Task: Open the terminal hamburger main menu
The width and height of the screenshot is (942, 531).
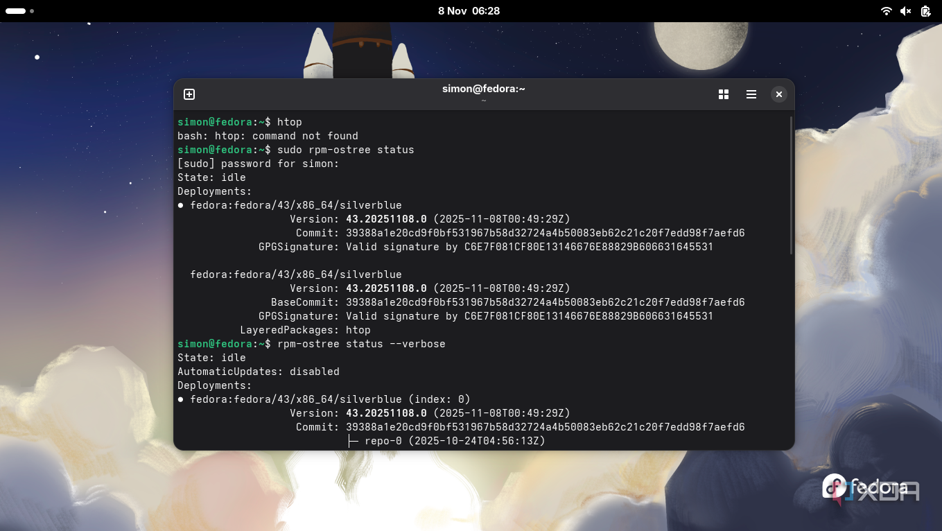Action: [x=751, y=94]
